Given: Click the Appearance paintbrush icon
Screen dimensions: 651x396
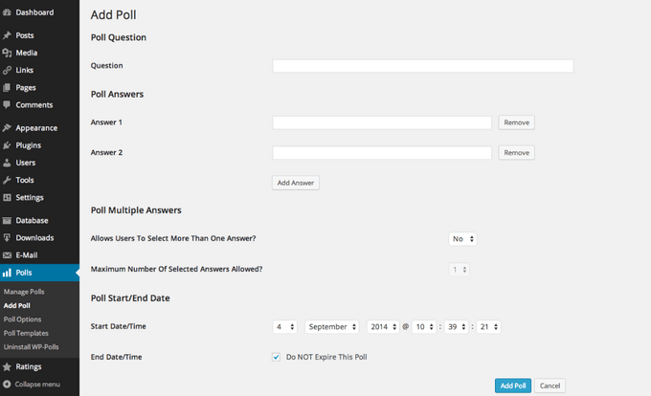Looking at the screenshot, I should 8,128.
